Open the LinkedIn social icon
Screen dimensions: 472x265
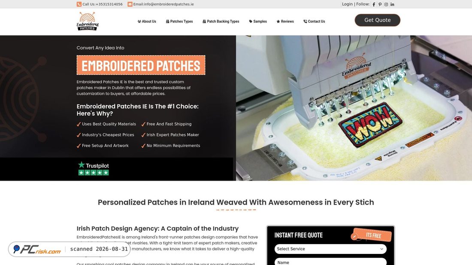click(x=392, y=5)
